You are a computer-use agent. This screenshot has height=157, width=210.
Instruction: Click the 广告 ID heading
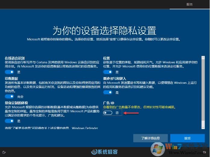pyautogui.click(x=109, y=103)
